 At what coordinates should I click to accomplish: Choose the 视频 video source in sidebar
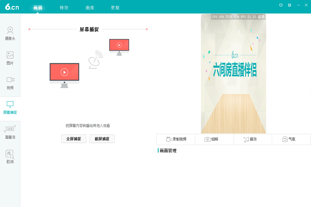pos(10,83)
